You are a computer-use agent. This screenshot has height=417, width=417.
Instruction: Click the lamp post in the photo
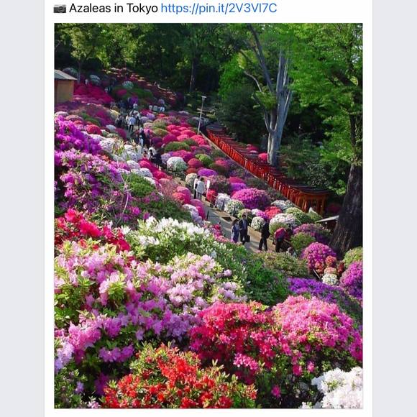pos(201,116)
